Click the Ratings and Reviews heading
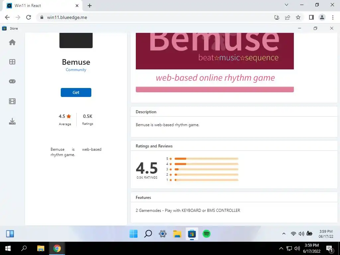 tap(154, 146)
